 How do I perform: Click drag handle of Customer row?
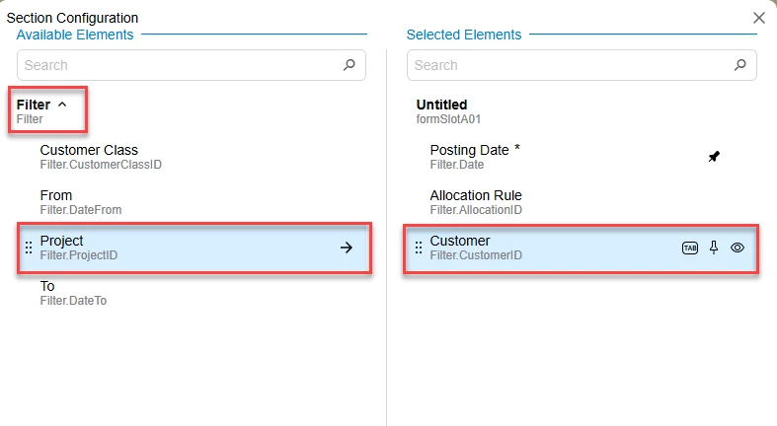[418, 248]
